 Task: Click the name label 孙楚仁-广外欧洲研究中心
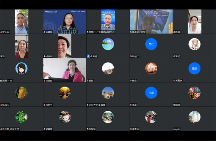tap(102, 32)
